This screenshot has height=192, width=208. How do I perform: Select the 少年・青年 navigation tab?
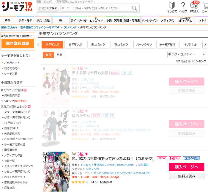(25, 20)
